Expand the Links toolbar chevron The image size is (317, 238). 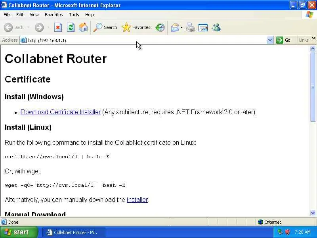[313, 38]
